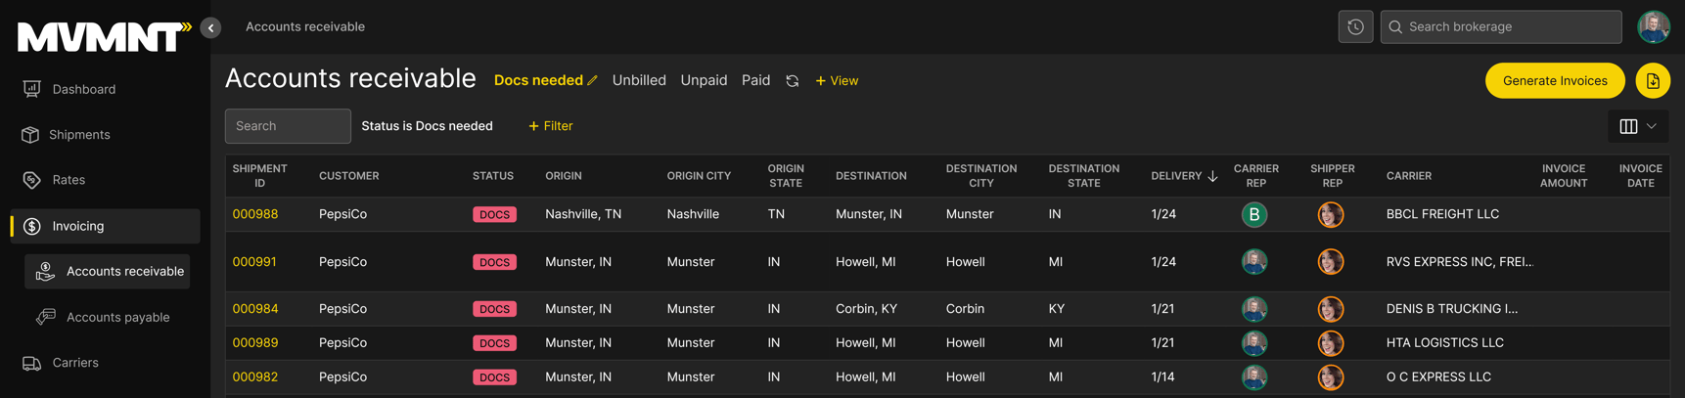Viewport: 1685px width, 398px height.
Task: Click shipper rep avatar in row 000982
Action: [x=1331, y=377]
